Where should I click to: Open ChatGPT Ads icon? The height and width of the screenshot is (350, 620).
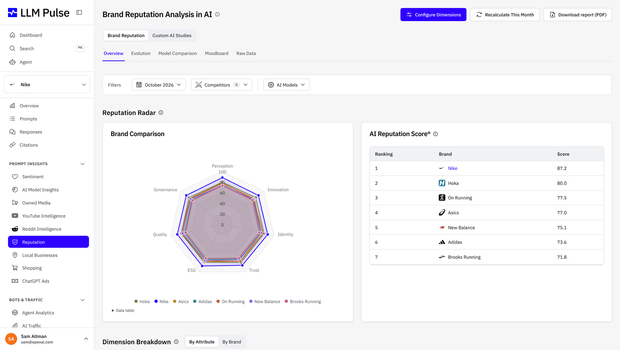(15, 281)
